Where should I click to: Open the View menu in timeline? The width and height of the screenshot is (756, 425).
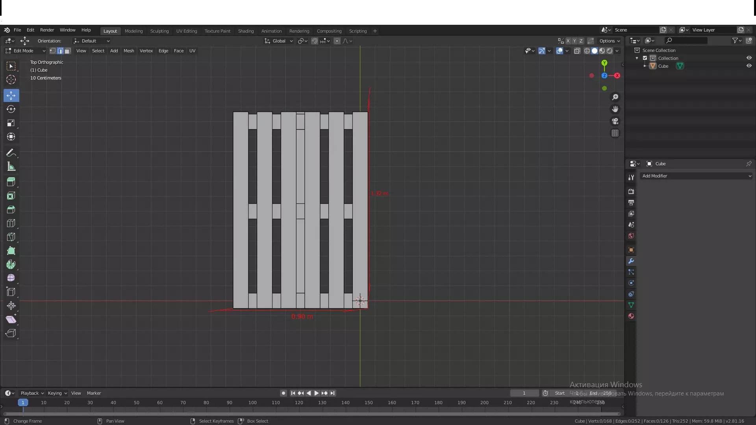point(76,393)
